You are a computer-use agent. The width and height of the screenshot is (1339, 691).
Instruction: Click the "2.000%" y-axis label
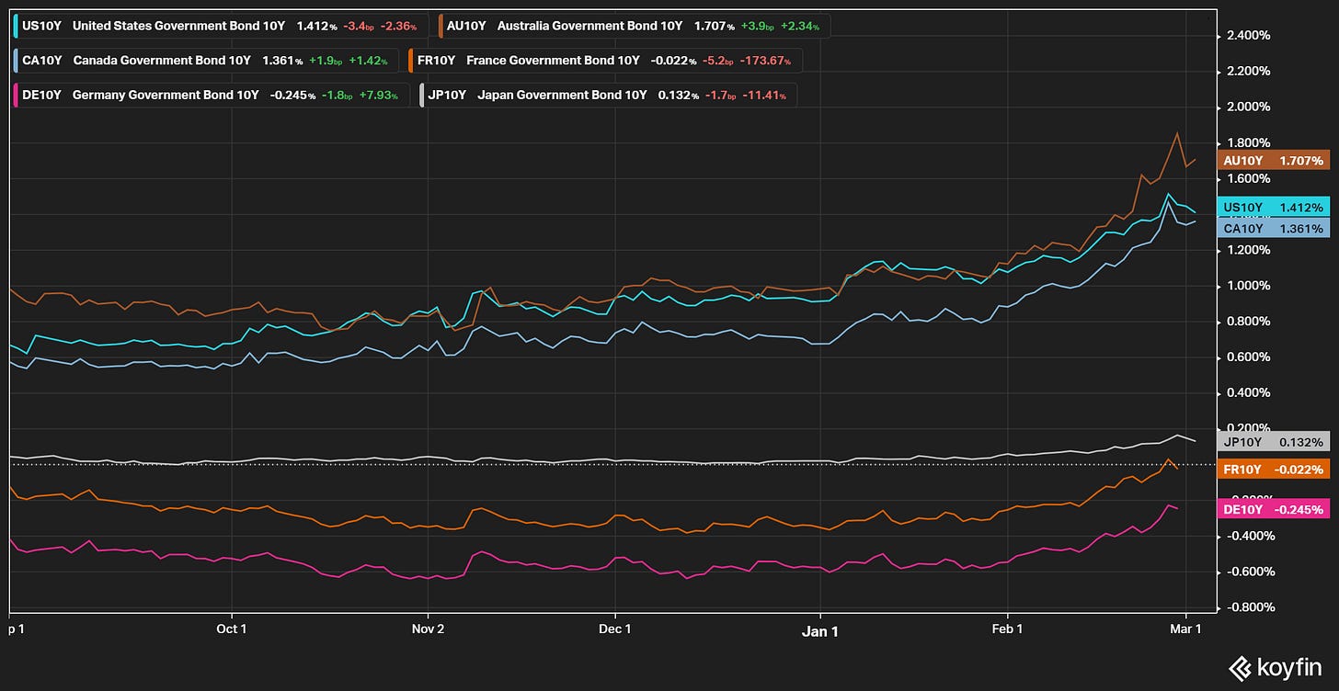1249,108
